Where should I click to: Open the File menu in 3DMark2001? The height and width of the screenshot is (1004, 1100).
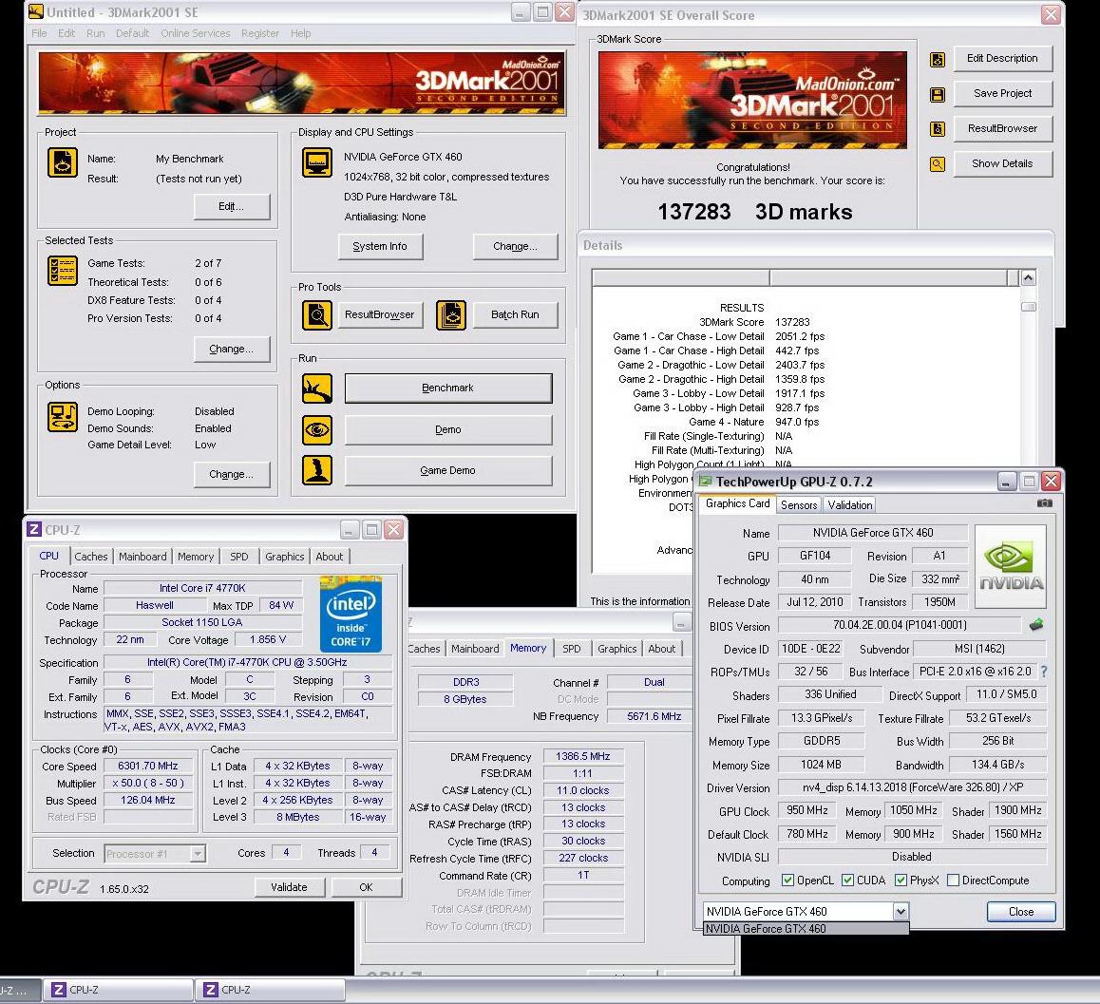[39, 33]
